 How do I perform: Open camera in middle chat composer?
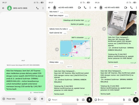pos(83,100)
